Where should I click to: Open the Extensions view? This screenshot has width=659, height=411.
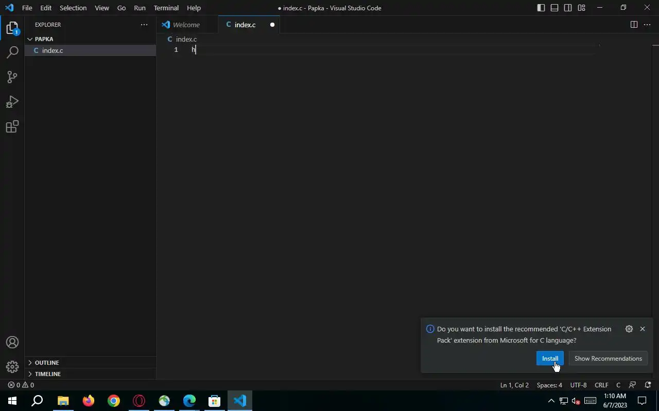click(x=12, y=126)
